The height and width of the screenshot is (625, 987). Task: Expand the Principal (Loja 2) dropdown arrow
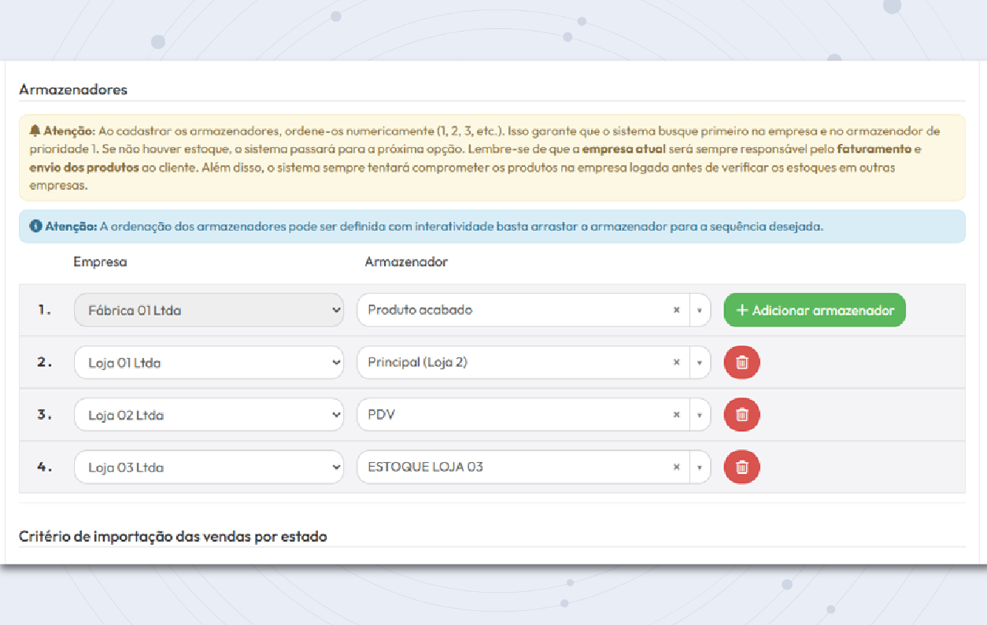[x=700, y=362]
